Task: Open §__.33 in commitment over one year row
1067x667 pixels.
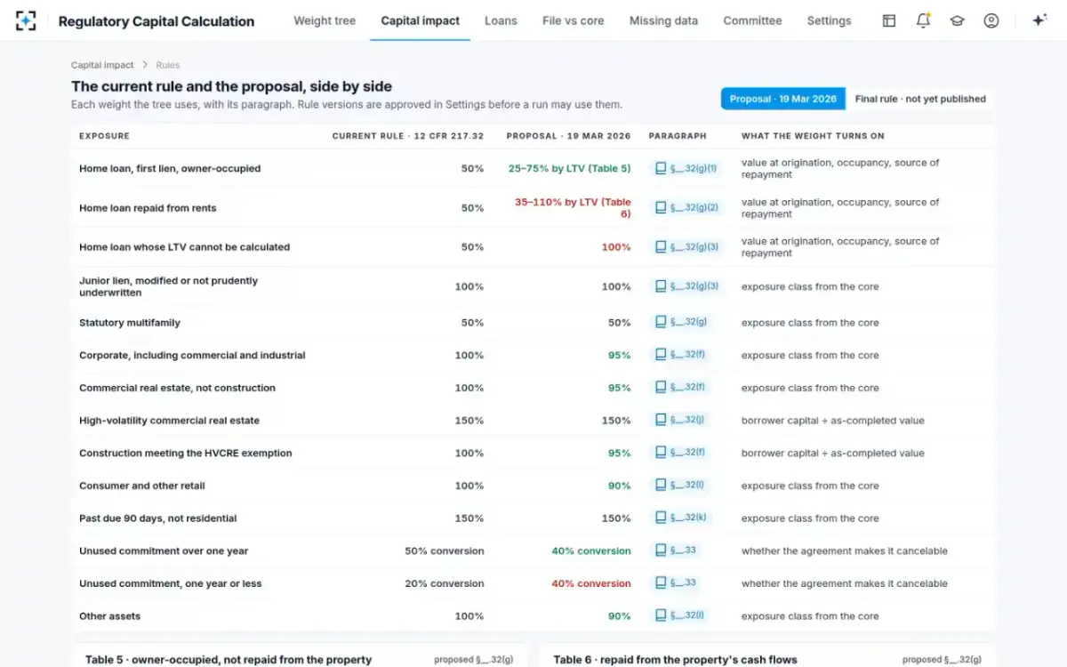Action: [x=675, y=550]
